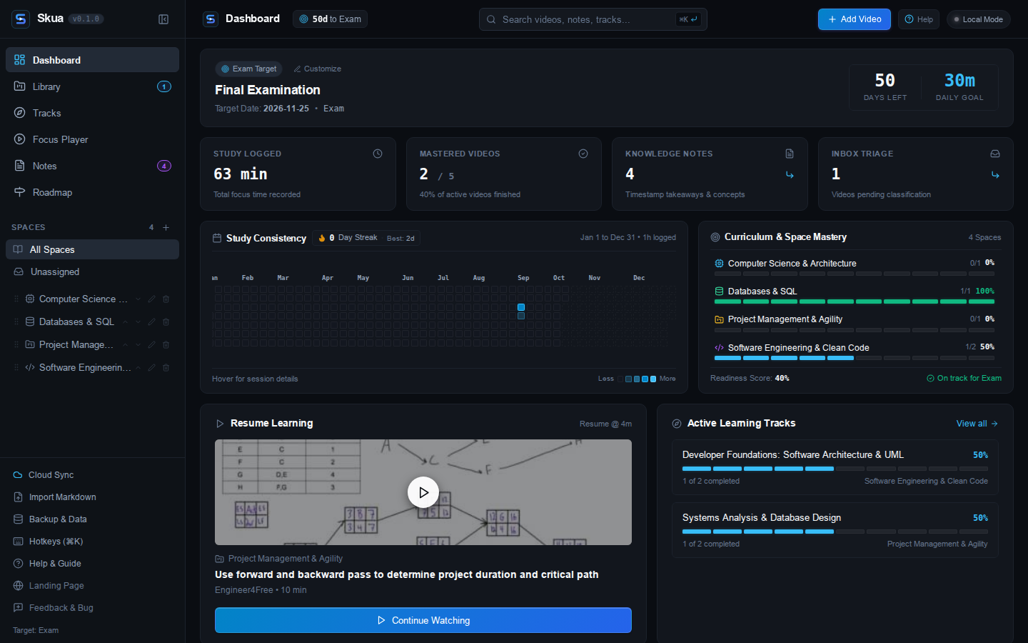Viewport: 1028px width, 643px height.
Task: Click the search videos, notes, tracks field
Action: tap(593, 19)
